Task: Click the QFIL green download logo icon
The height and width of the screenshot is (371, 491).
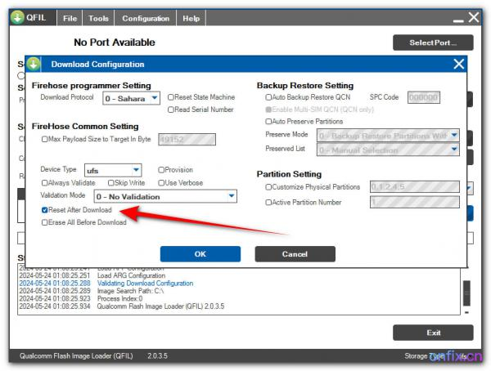Action: pos(17,17)
